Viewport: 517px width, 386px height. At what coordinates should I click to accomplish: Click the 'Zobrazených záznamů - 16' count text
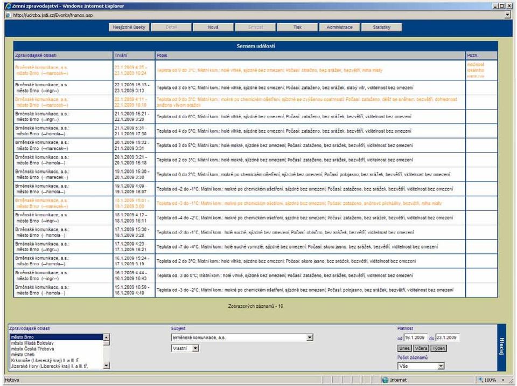pyautogui.click(x=255, y=306)
